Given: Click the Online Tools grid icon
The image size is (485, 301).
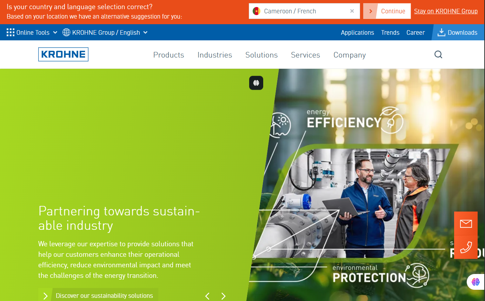Looking at the screenshot, I should (x=11, y=32).
